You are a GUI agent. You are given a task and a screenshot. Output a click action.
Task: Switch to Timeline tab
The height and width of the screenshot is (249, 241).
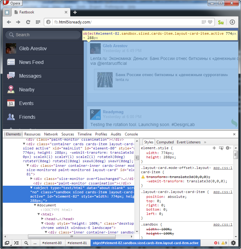(85, 134)
